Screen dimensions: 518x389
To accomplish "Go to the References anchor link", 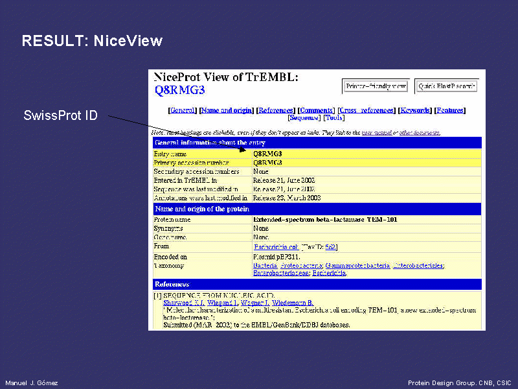I will [x=276, y=110].
